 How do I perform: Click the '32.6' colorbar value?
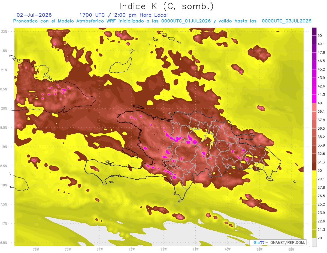321,154
